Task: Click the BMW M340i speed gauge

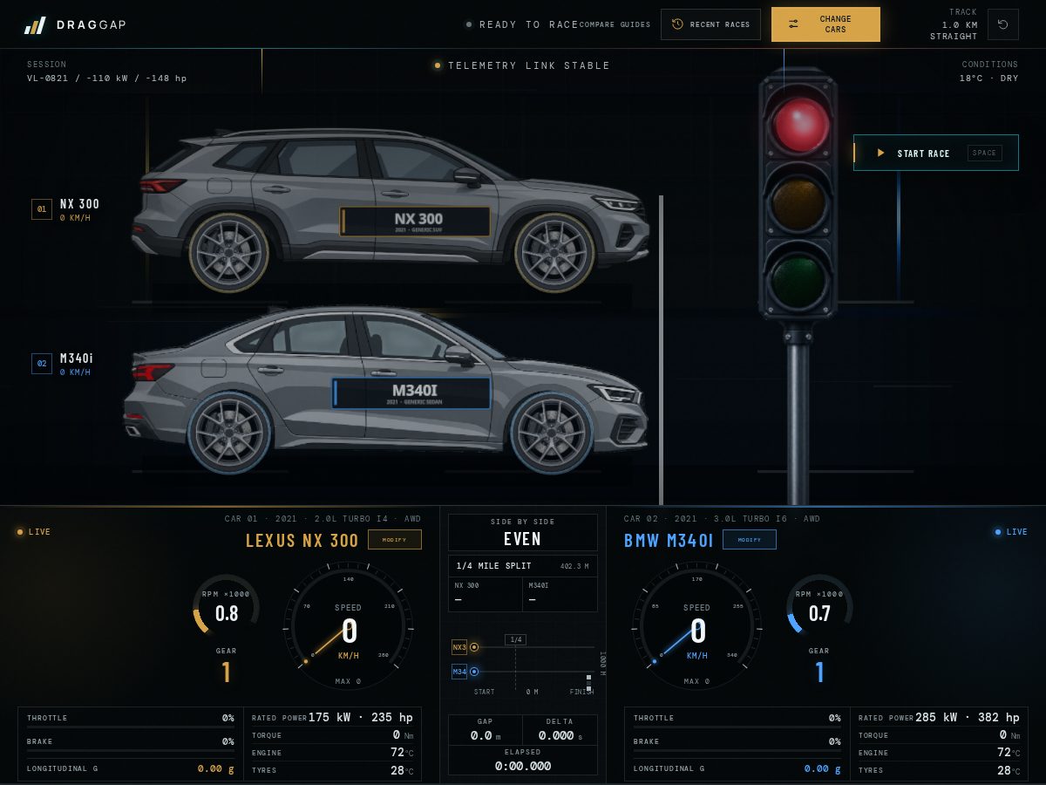Action: (x=697, y=626)
